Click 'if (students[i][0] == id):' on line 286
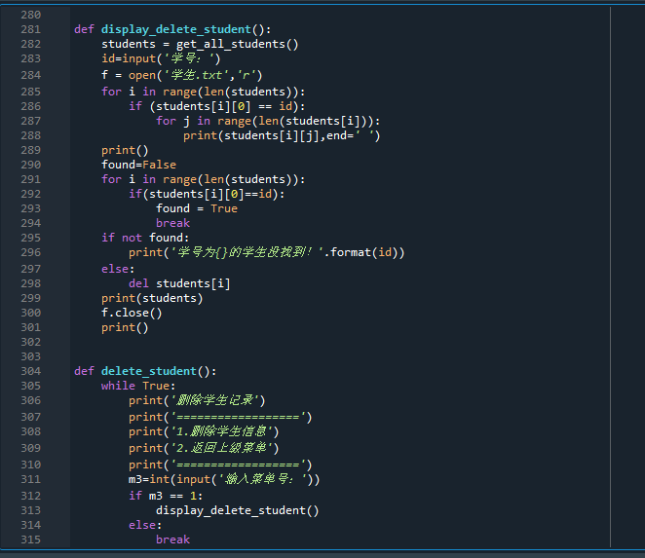Viewport: 645px width, 558px height. point(216,106)
